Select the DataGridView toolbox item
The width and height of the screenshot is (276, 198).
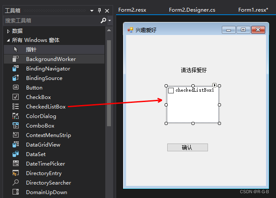pos(54,144)
